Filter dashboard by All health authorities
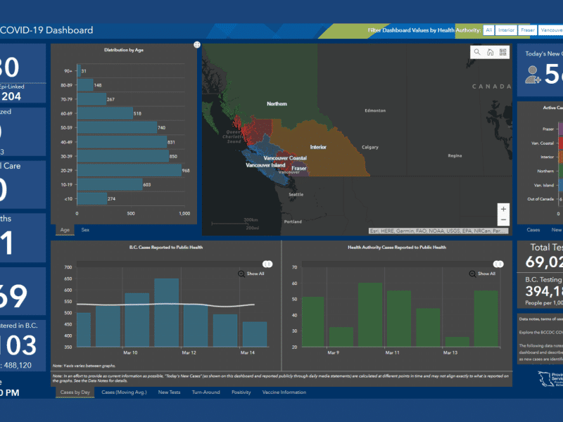The image size is (563, 422). (488, 30)
